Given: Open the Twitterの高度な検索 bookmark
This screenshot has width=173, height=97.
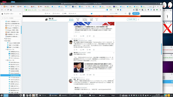Looking at the screenshot, I should (x=14, y=43).
